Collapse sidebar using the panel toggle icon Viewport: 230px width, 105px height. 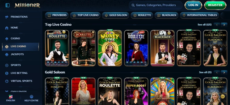click(8, 5)
